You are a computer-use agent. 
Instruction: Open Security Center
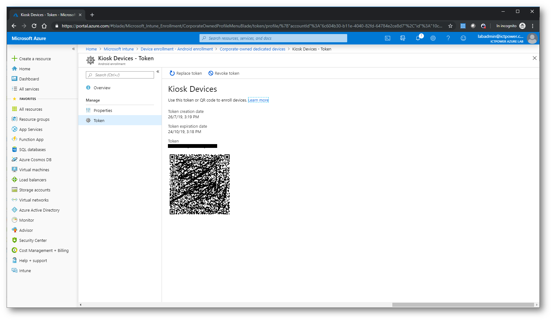tap(33, 240)
